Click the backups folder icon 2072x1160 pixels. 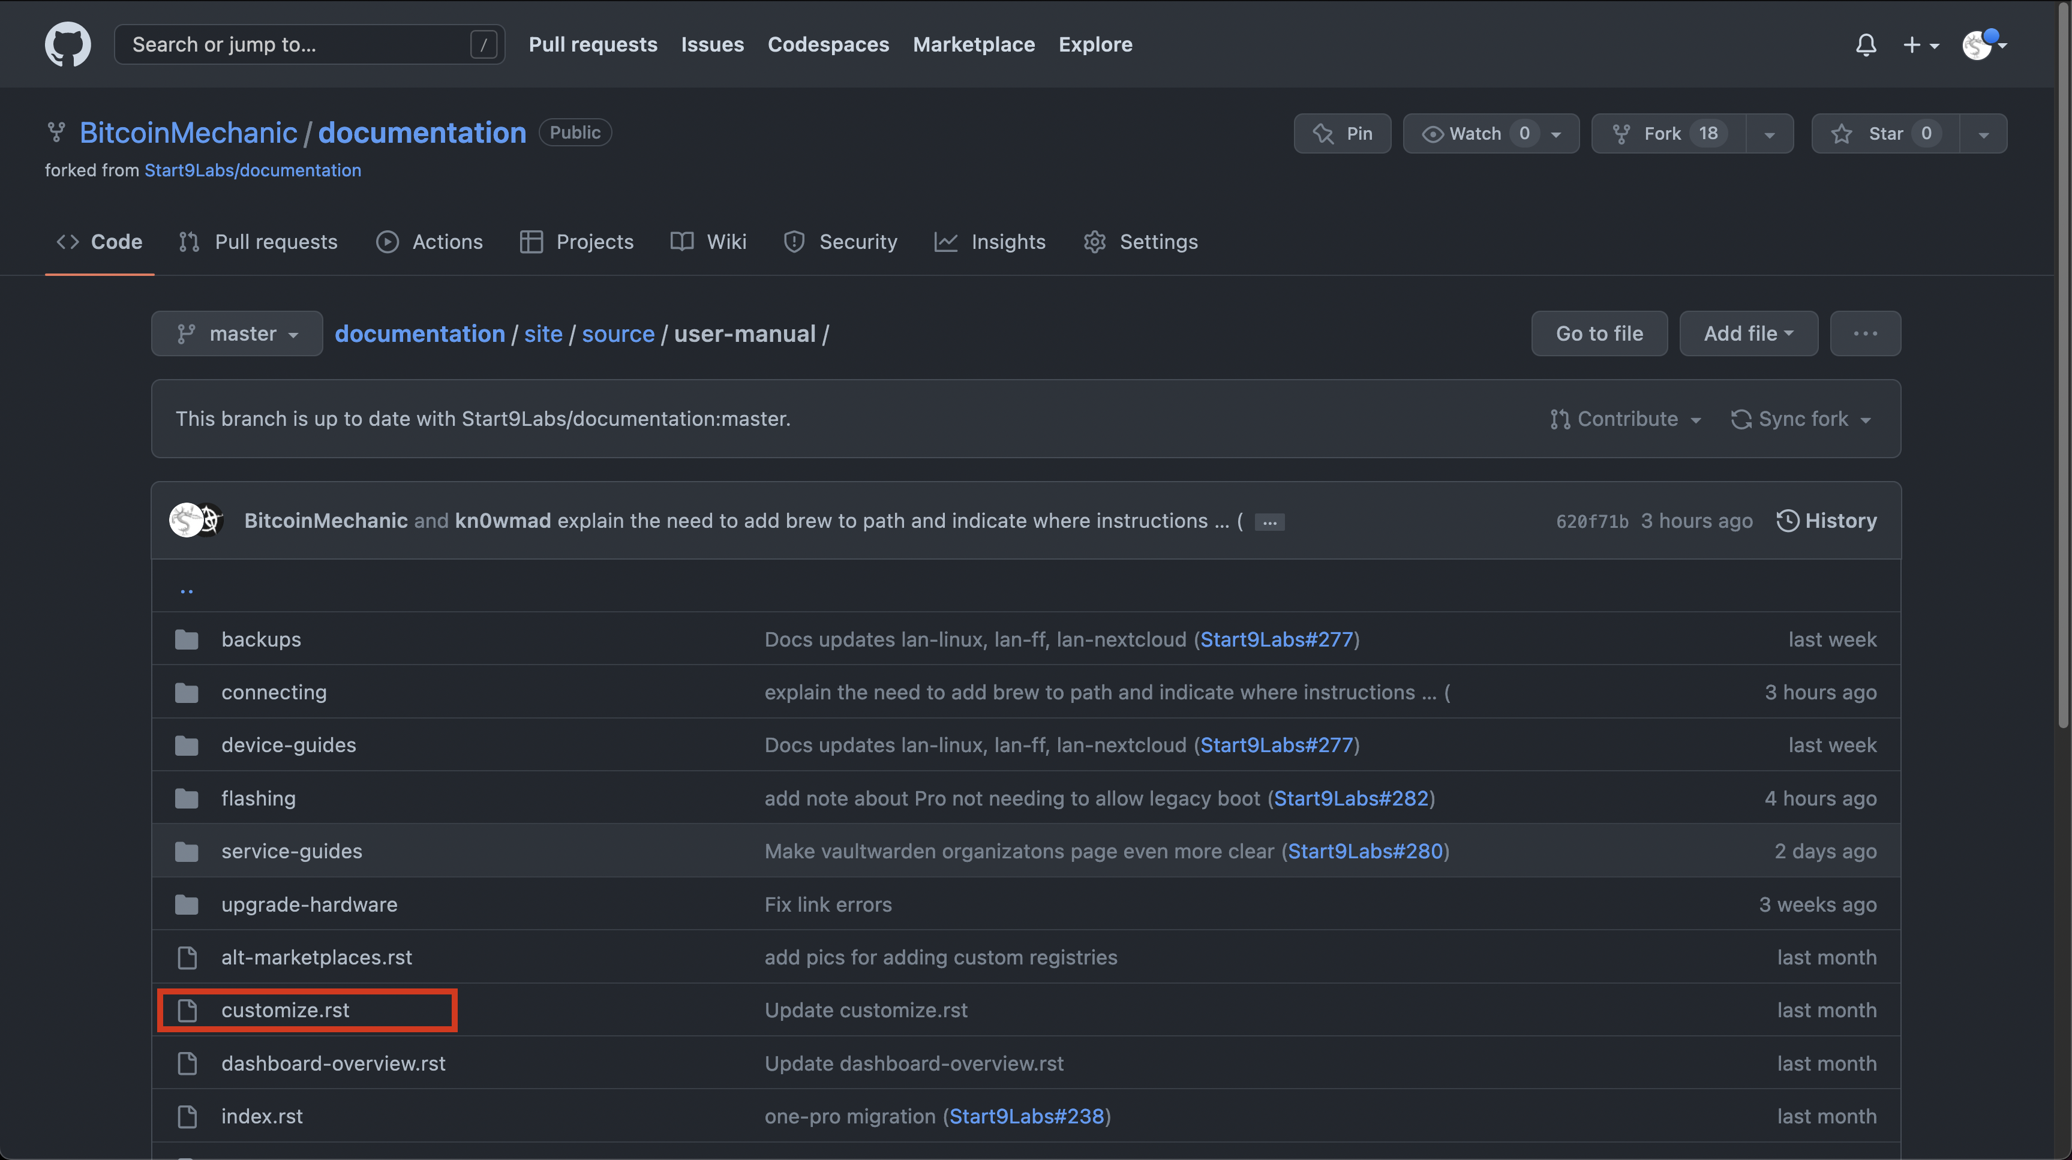point(187,639)
